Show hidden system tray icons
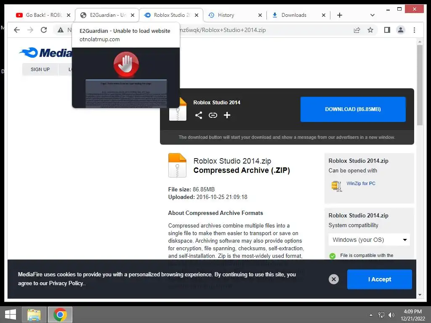Viewport: 431px width, 323px height. coord(371,315)
